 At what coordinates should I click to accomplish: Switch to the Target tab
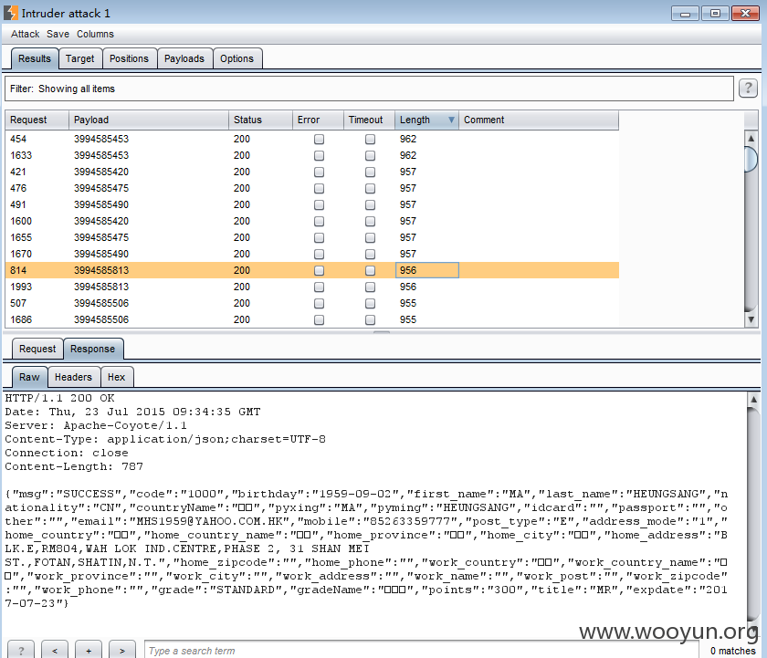click(x=80, y=58)
